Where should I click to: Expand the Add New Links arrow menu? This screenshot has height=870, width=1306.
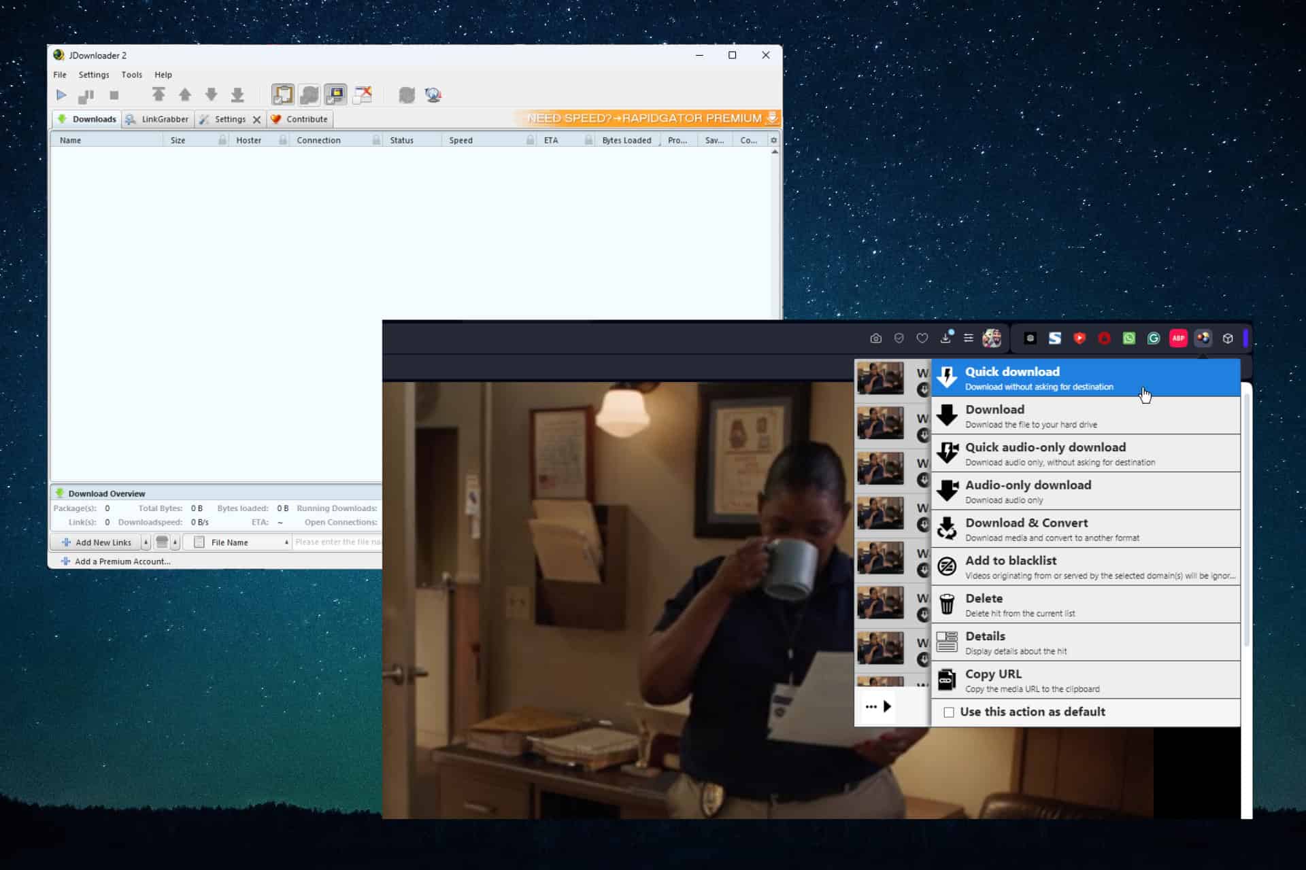click(x=146, y=542)
